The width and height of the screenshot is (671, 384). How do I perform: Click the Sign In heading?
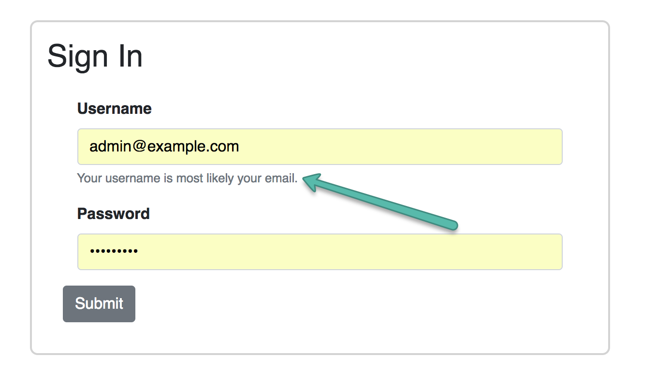click(95, 56)
